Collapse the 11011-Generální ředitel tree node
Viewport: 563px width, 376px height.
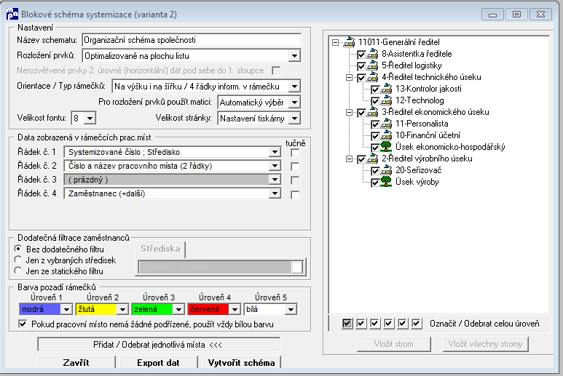(335, 43)
